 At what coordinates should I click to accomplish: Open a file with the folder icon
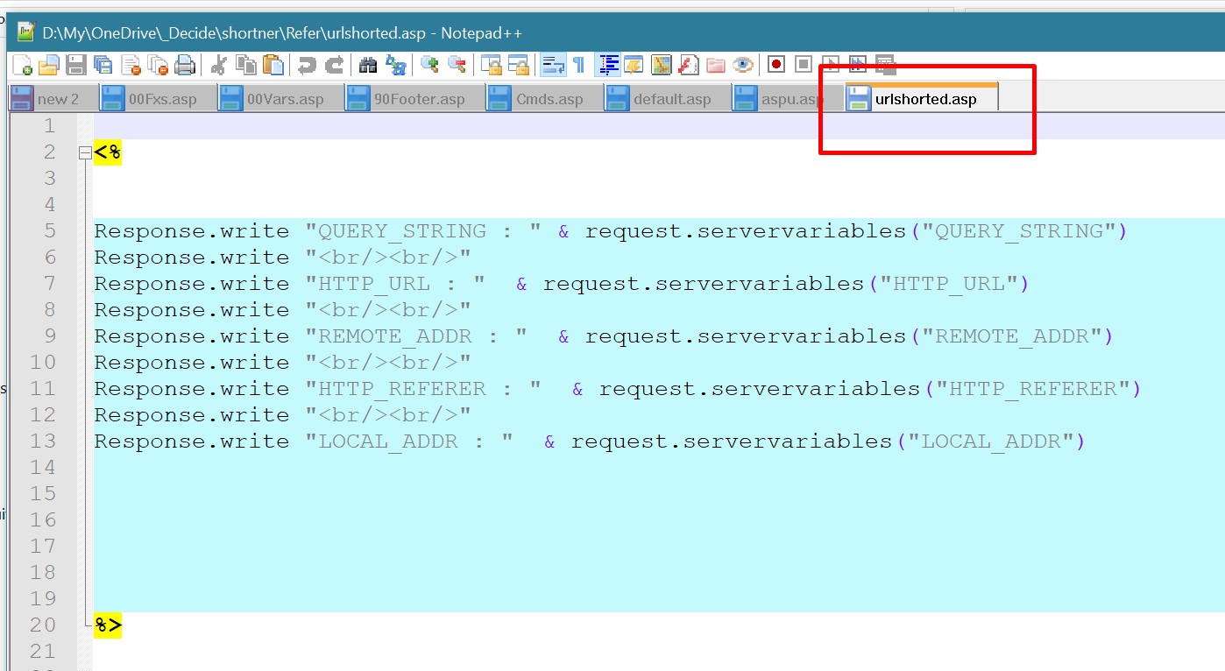pos(49,65)
